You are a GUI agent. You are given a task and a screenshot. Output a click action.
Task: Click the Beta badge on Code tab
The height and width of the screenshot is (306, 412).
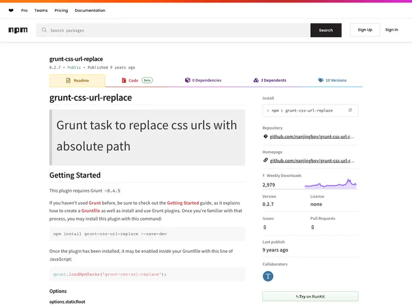(x=147, y=80)
